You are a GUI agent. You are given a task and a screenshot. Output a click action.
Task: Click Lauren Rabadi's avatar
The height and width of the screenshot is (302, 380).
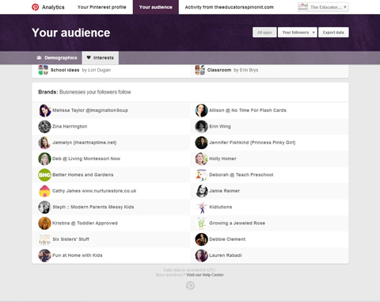[x=201, y=255]
